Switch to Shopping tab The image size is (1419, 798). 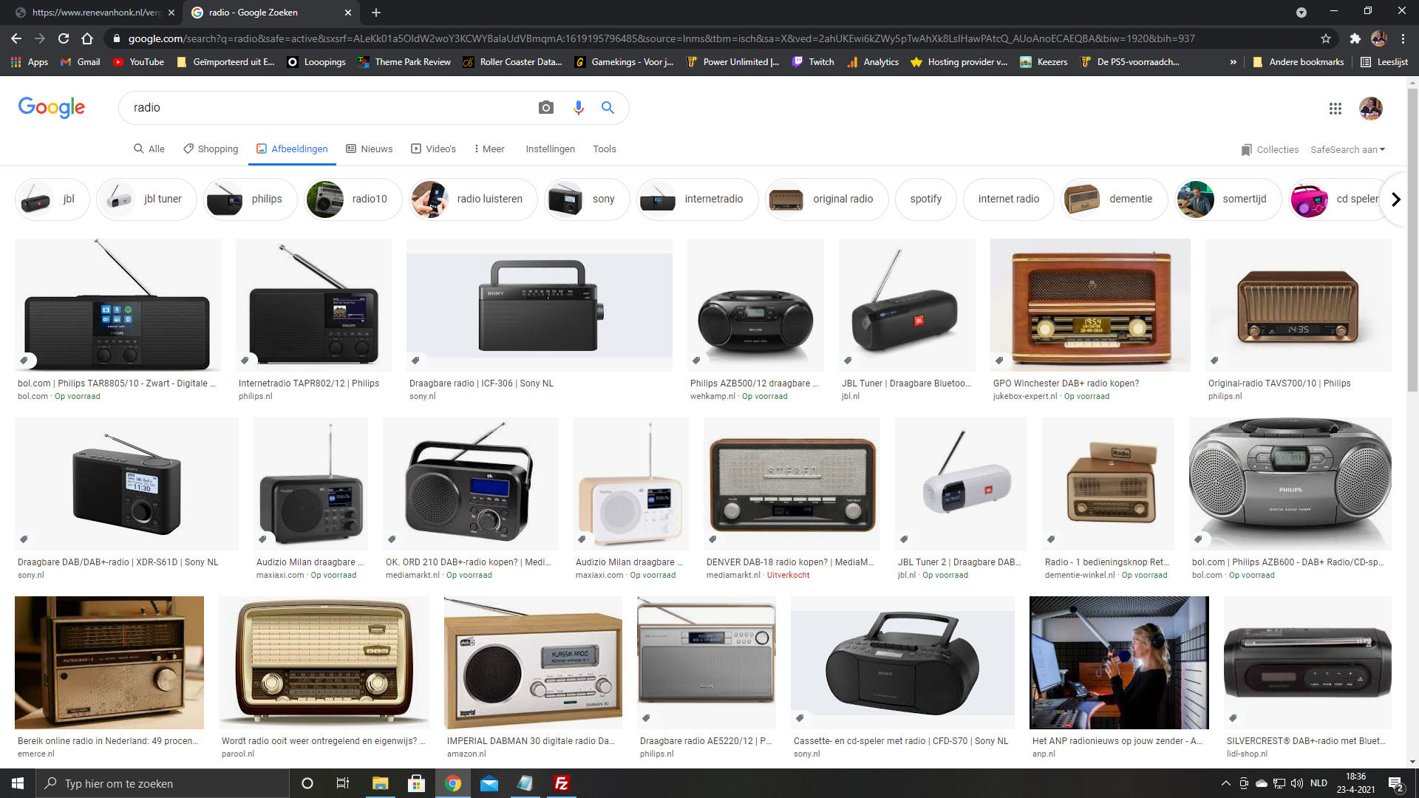[211, 149]
